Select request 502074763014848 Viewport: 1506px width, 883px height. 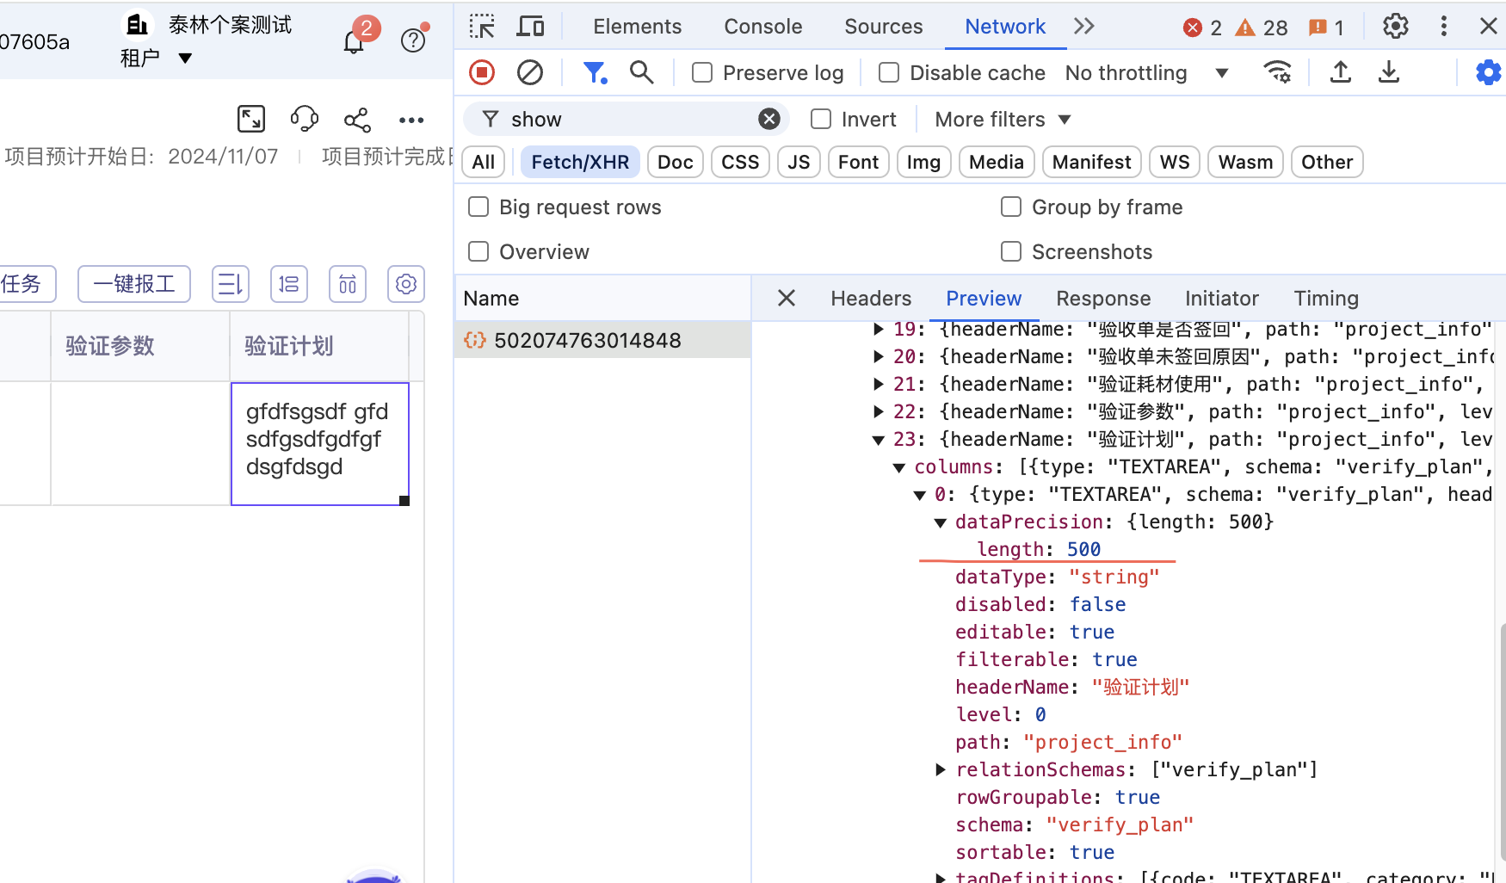(x=602, y=340)
